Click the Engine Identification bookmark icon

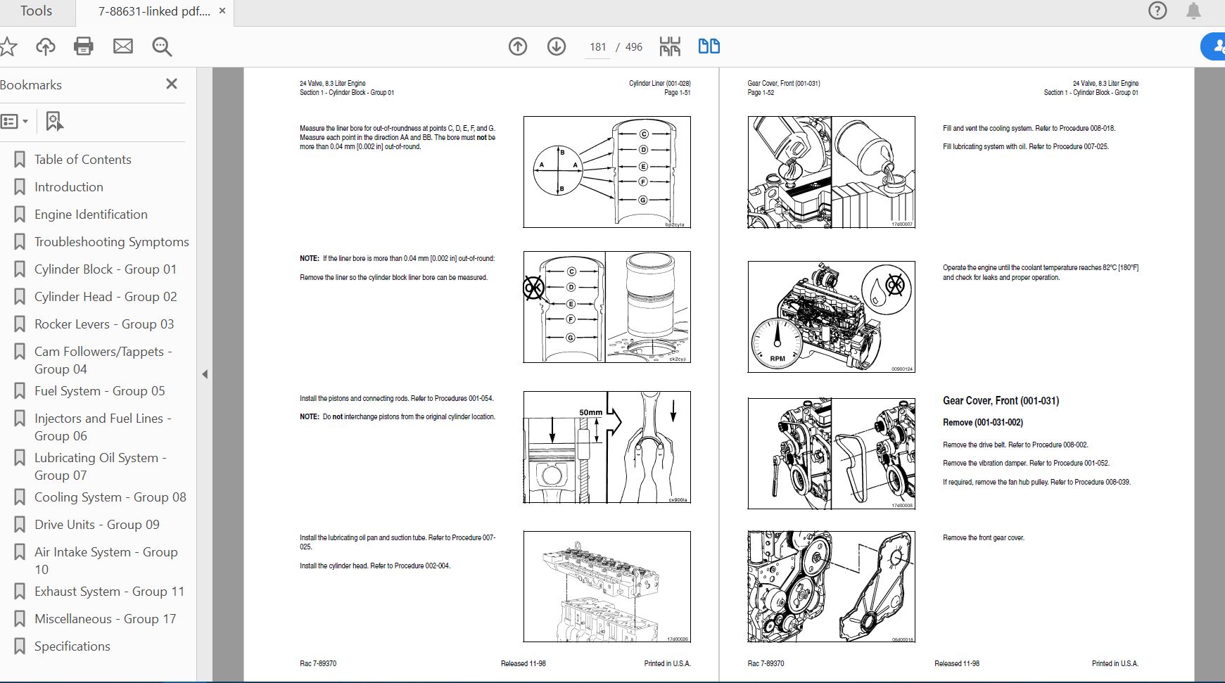point(20,215)
